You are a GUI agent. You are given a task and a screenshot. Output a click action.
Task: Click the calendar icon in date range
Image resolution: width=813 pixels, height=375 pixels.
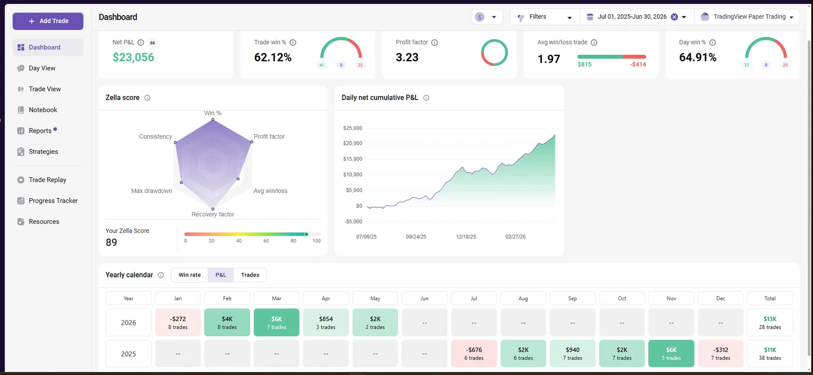point(590,17)
